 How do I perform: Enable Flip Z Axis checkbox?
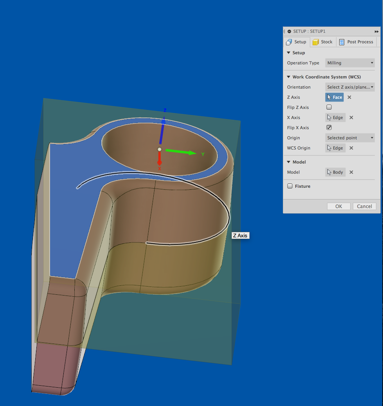tap(329, 107)
